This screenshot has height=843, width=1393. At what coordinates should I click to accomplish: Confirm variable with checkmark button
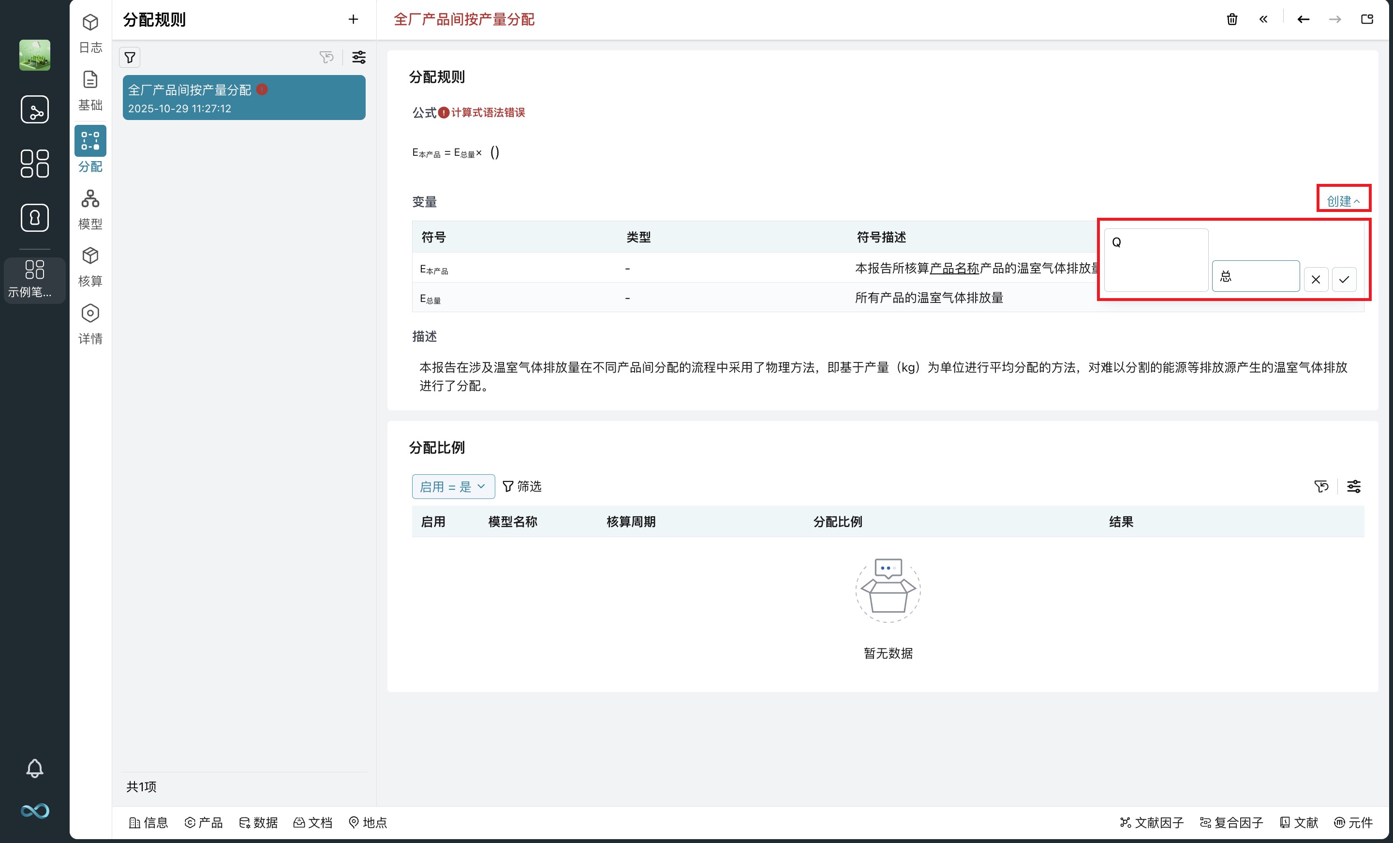coord(1344,279)
